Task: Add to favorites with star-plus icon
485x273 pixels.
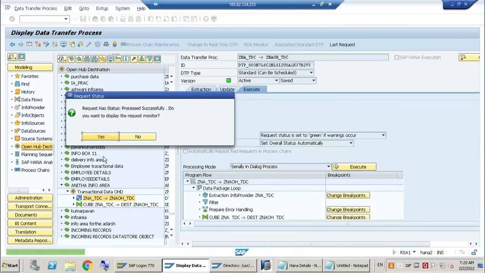Action: click(102, 59)
